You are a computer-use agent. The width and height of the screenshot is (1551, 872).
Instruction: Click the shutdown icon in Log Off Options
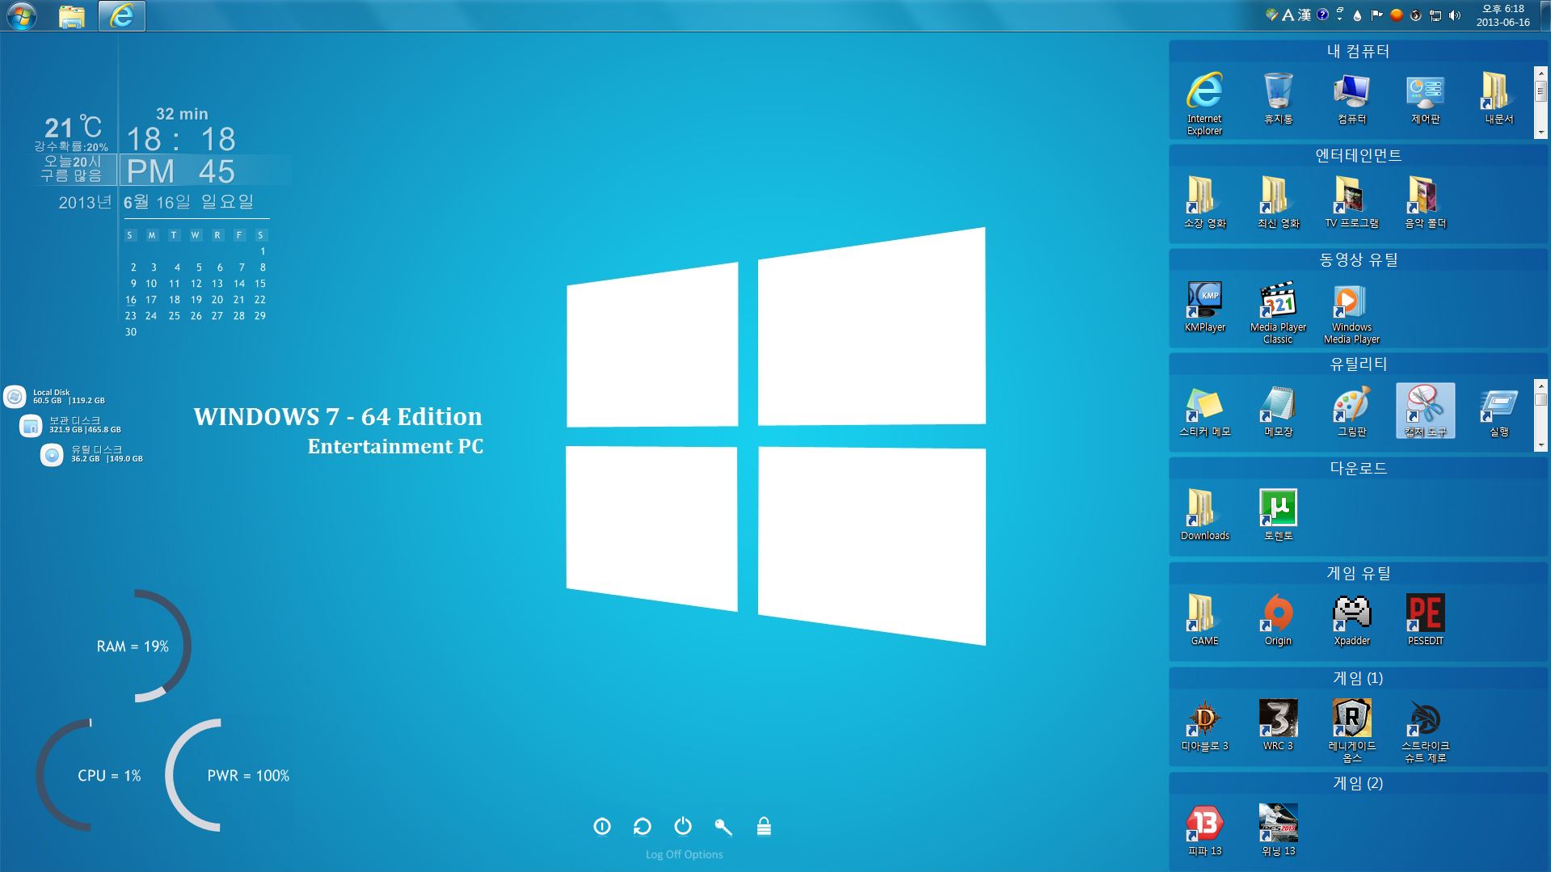(x=602, y=826)
